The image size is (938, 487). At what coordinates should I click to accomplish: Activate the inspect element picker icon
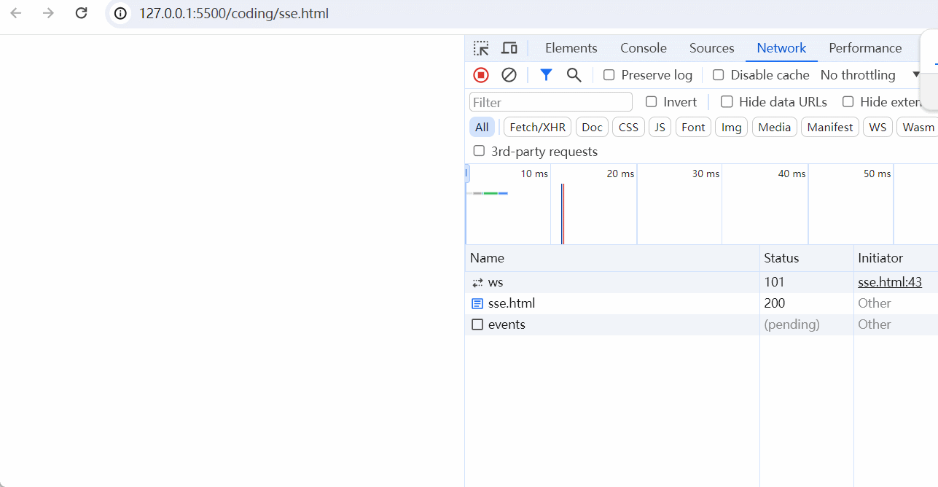[x=481, y=48]
